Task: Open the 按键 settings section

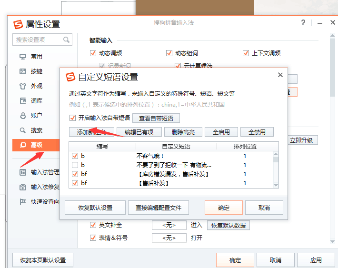Action: pos(36,71)
